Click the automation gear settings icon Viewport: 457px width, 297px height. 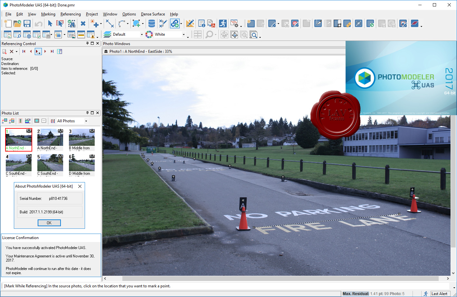click(x=234, y=23)
